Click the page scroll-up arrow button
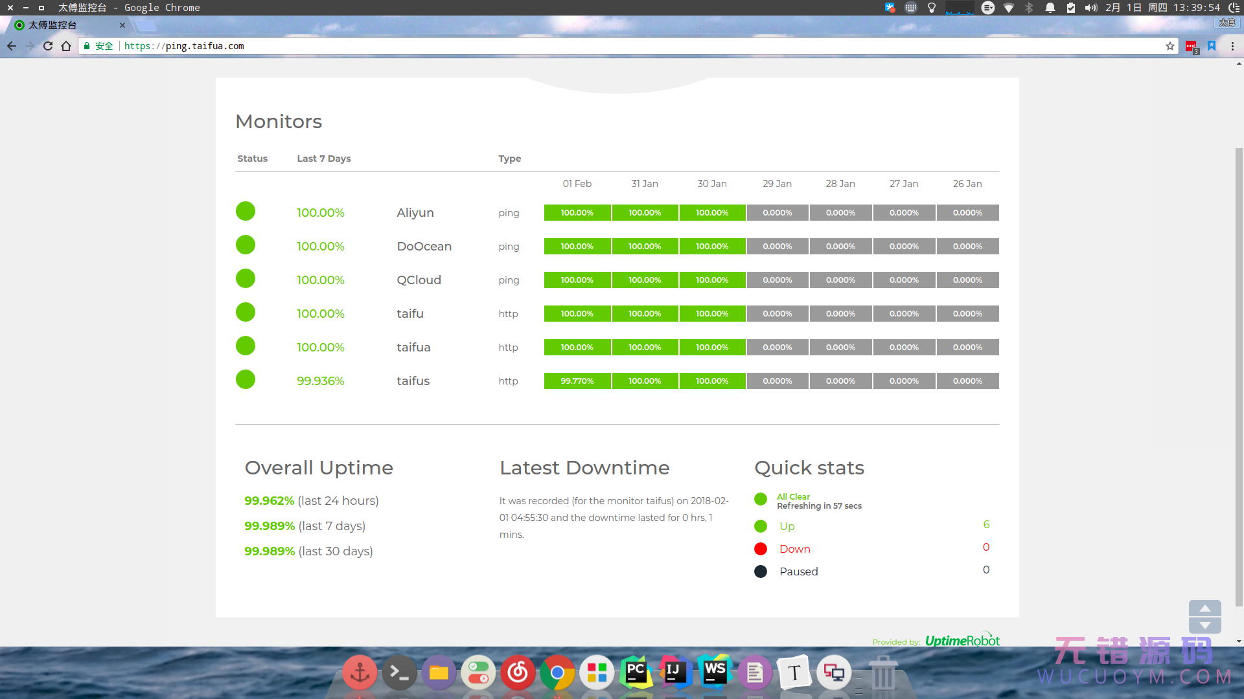The width and height of the screenshot is (1244, 699). pyautogui.click(x=1204, y=608)
